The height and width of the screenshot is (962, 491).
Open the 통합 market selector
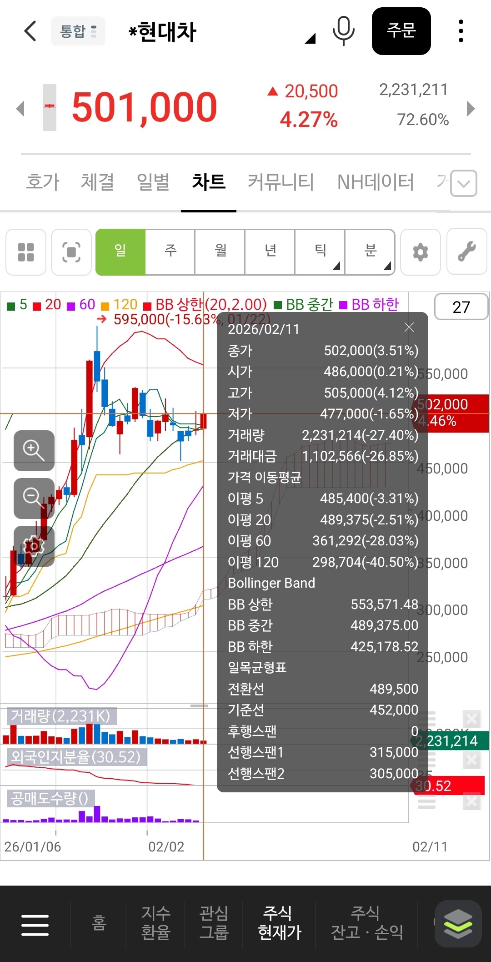78,31
